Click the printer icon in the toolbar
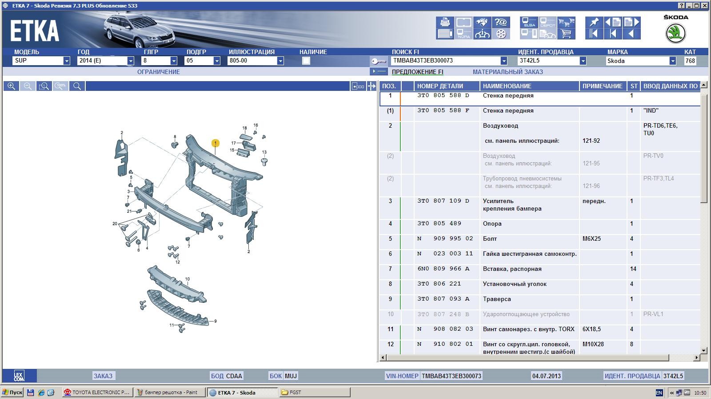 pos(444,22)
